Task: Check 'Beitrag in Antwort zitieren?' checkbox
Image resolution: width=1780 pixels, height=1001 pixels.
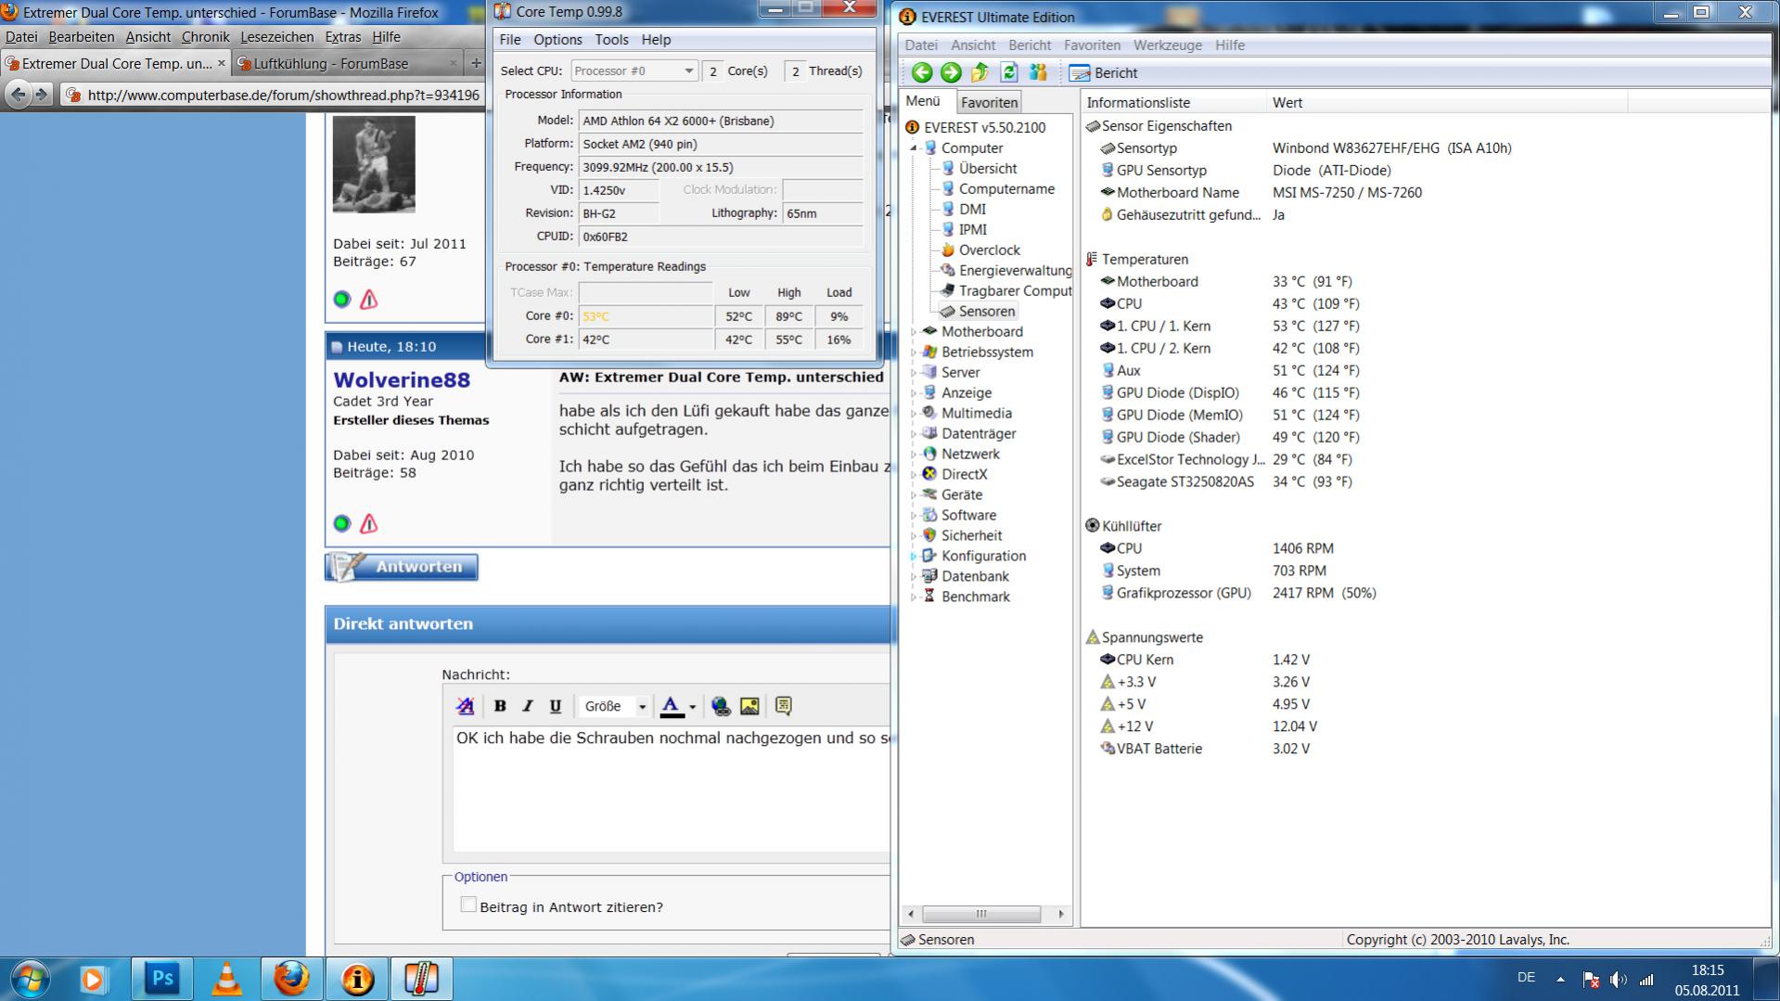Action: click(x=468, y=905)
